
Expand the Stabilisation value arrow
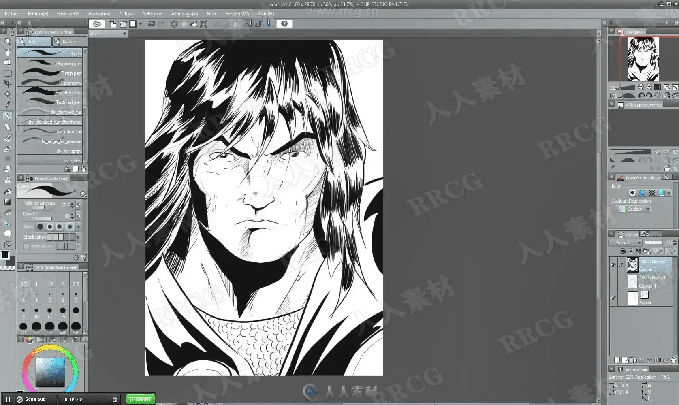click(x=78, y=237)
